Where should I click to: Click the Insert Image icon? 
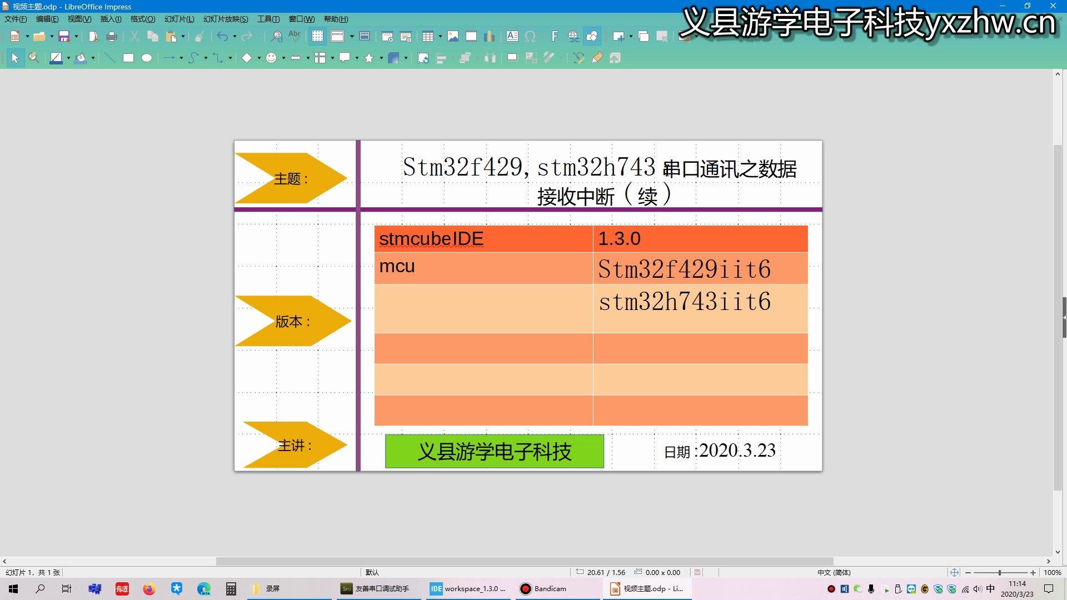(x=453, y=37)
